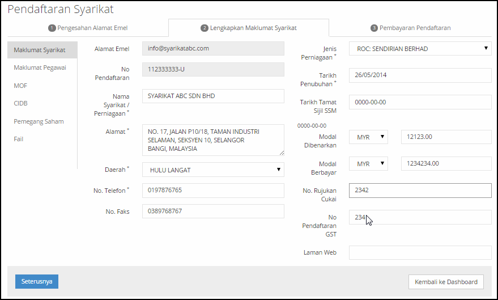Open Modal Dibenarkan currency MYR dropdown

pyautogui.click(x=368, y=137)
